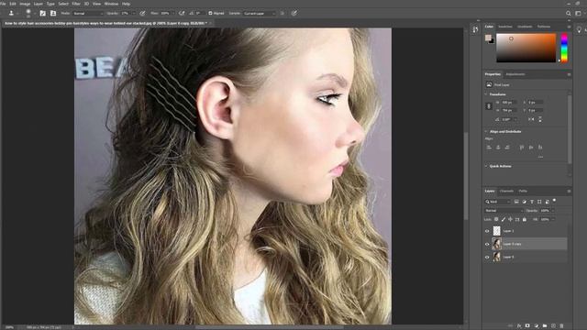The height and width of the screenshot is (330, 587).
Task: Click the align horizontal centers icon
Action: pyautogui.click(x=498, y=148)
